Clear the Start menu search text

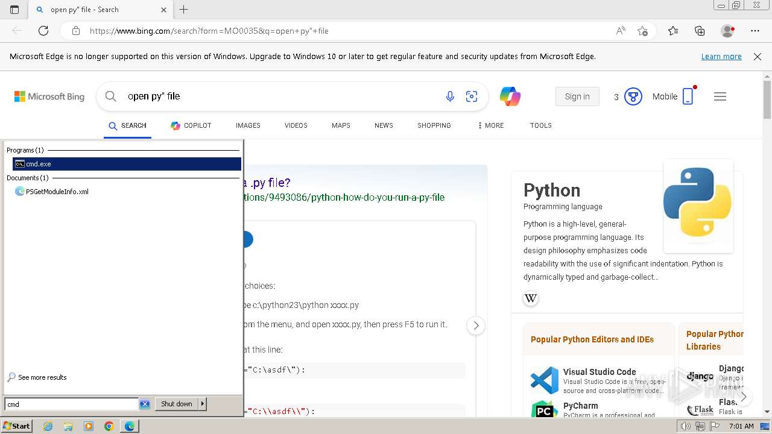point(145,404)
